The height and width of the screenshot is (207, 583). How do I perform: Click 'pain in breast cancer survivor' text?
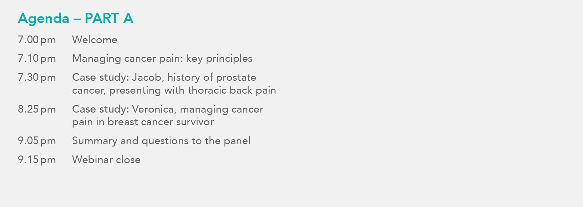point(143,122)
